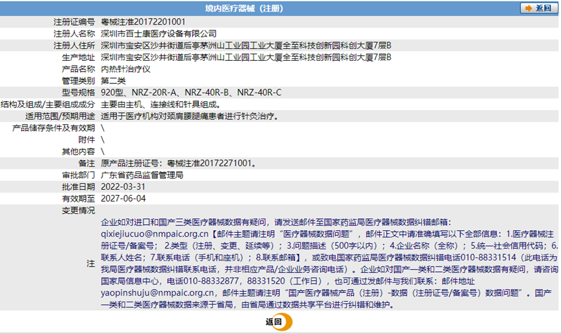Screen dimensions: 562x334
Task: Click phone number 010-88331514 in notice
Action: (488, 258)
